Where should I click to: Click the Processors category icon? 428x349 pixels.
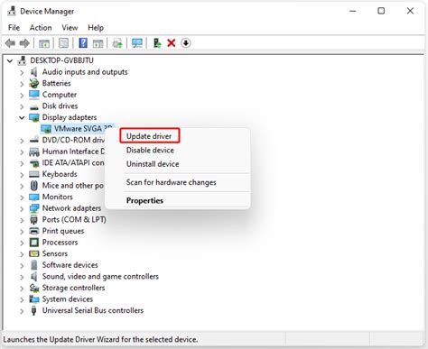34,242
